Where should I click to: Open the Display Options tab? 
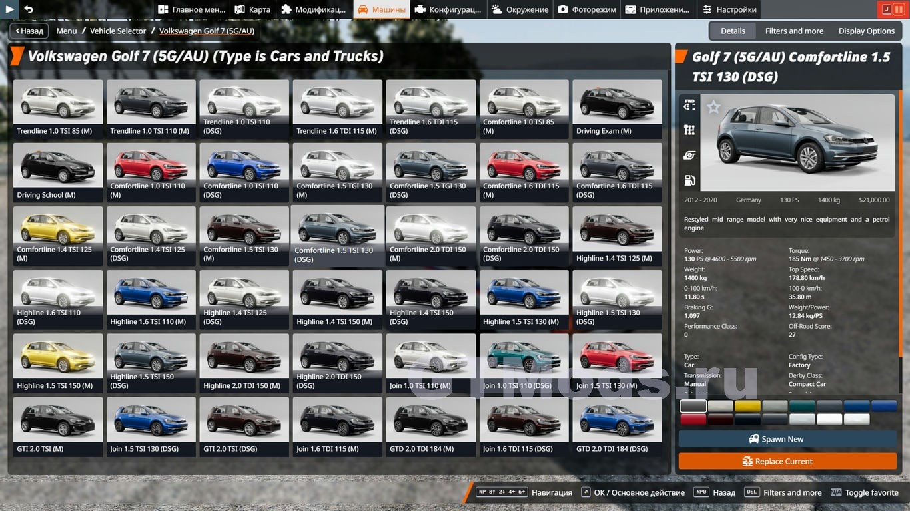866,31
